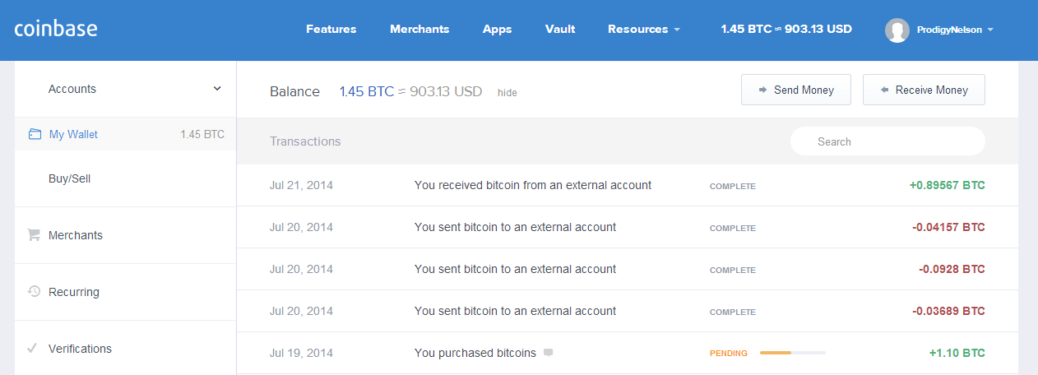This screenshot has width=1038, height=375.
Task: Expand the ProdigyNelson user menu arrow
Action: click(990, 30)
